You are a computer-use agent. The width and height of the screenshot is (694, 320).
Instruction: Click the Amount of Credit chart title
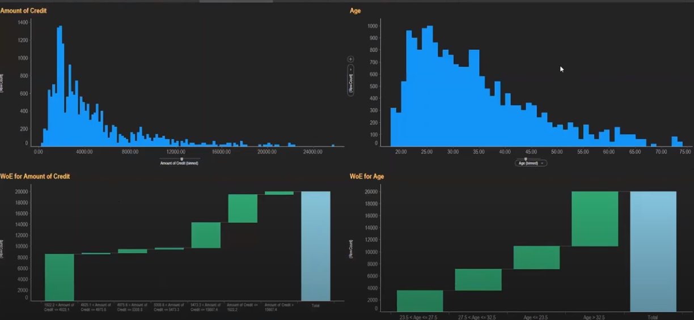[24, 11]
